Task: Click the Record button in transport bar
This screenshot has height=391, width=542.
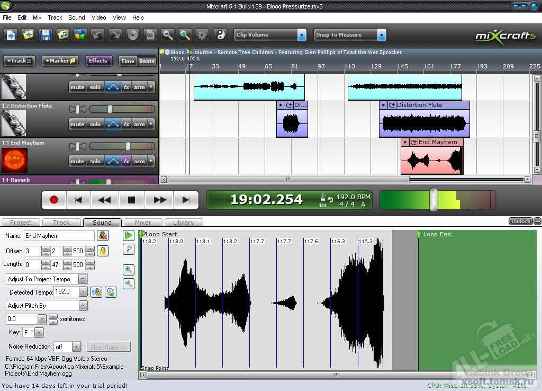Action: point(54,200)
